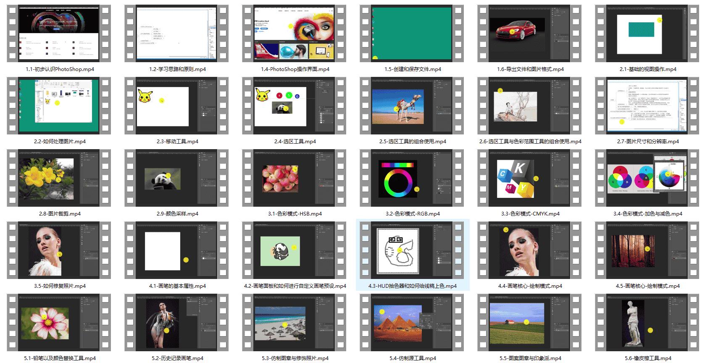Click the 2.7-图片尺寸和分辨率.mp4 file name
The height and width of the screenshot is (363, 705).
point(648,142)
